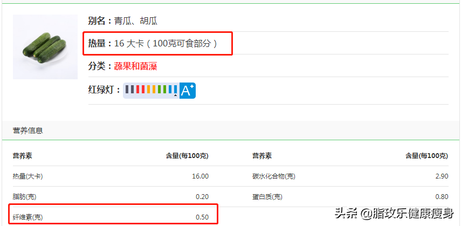Select the 热量(大卡) table row label
This screenshot has width=461, height=226.
(x=27, y=176)
